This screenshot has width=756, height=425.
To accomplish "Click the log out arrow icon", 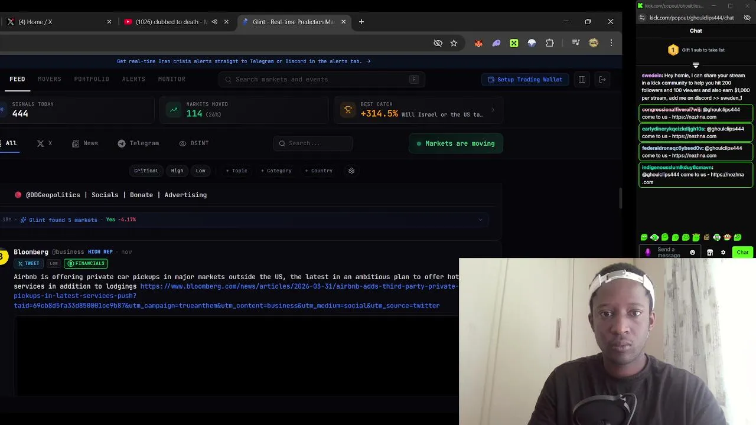I will (602, 79).
